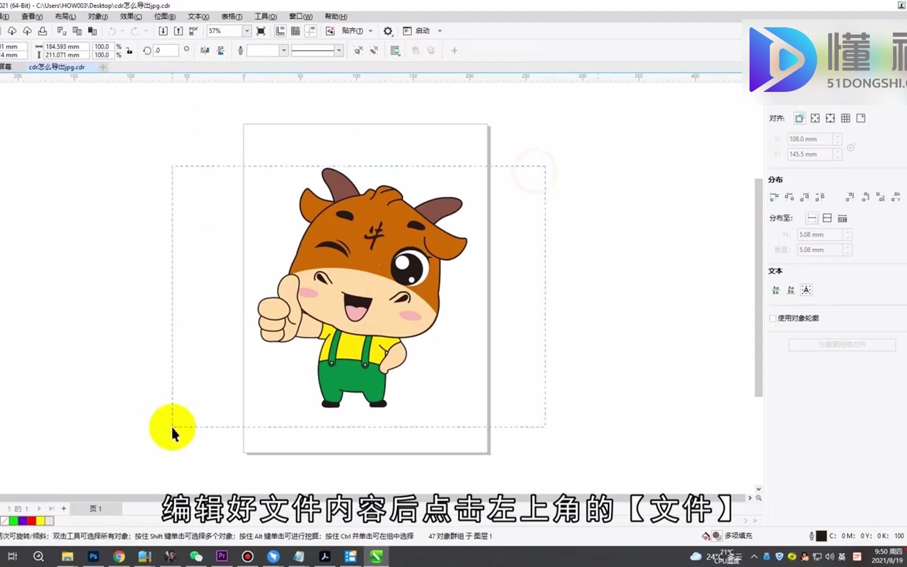This screenshot has width=907, height=567.
Task: Open Chrome from the taskbar
Action: click(x=119, y=556)
